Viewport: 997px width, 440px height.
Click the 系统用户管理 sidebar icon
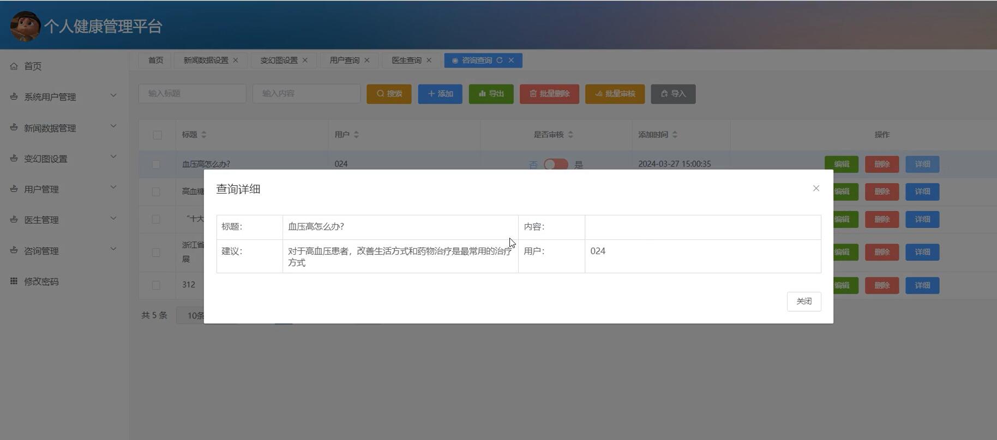pyautogui.click(x=14, y=97)
